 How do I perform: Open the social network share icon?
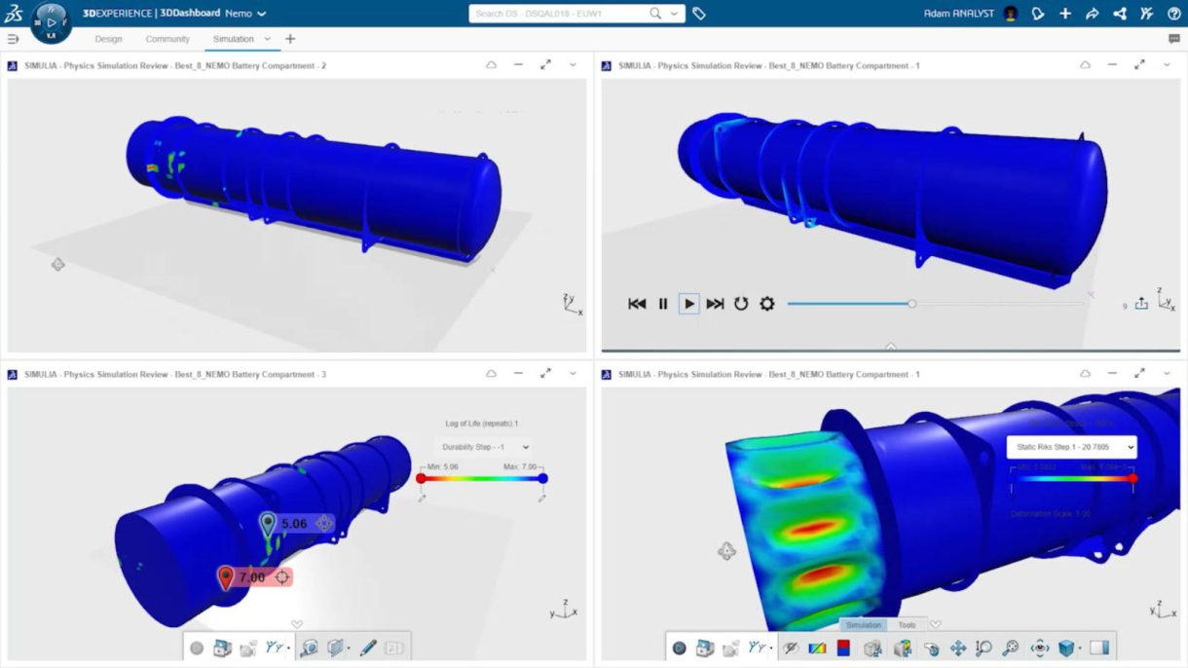point(1120,14)
